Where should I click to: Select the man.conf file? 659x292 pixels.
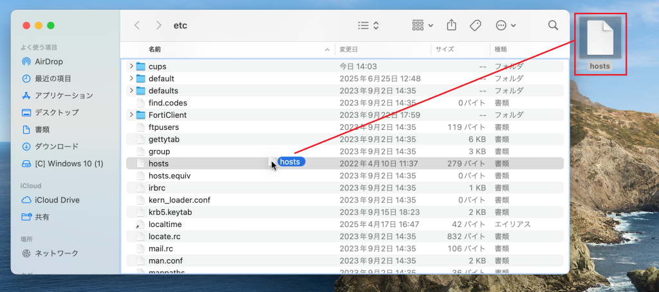click(345, 261)
